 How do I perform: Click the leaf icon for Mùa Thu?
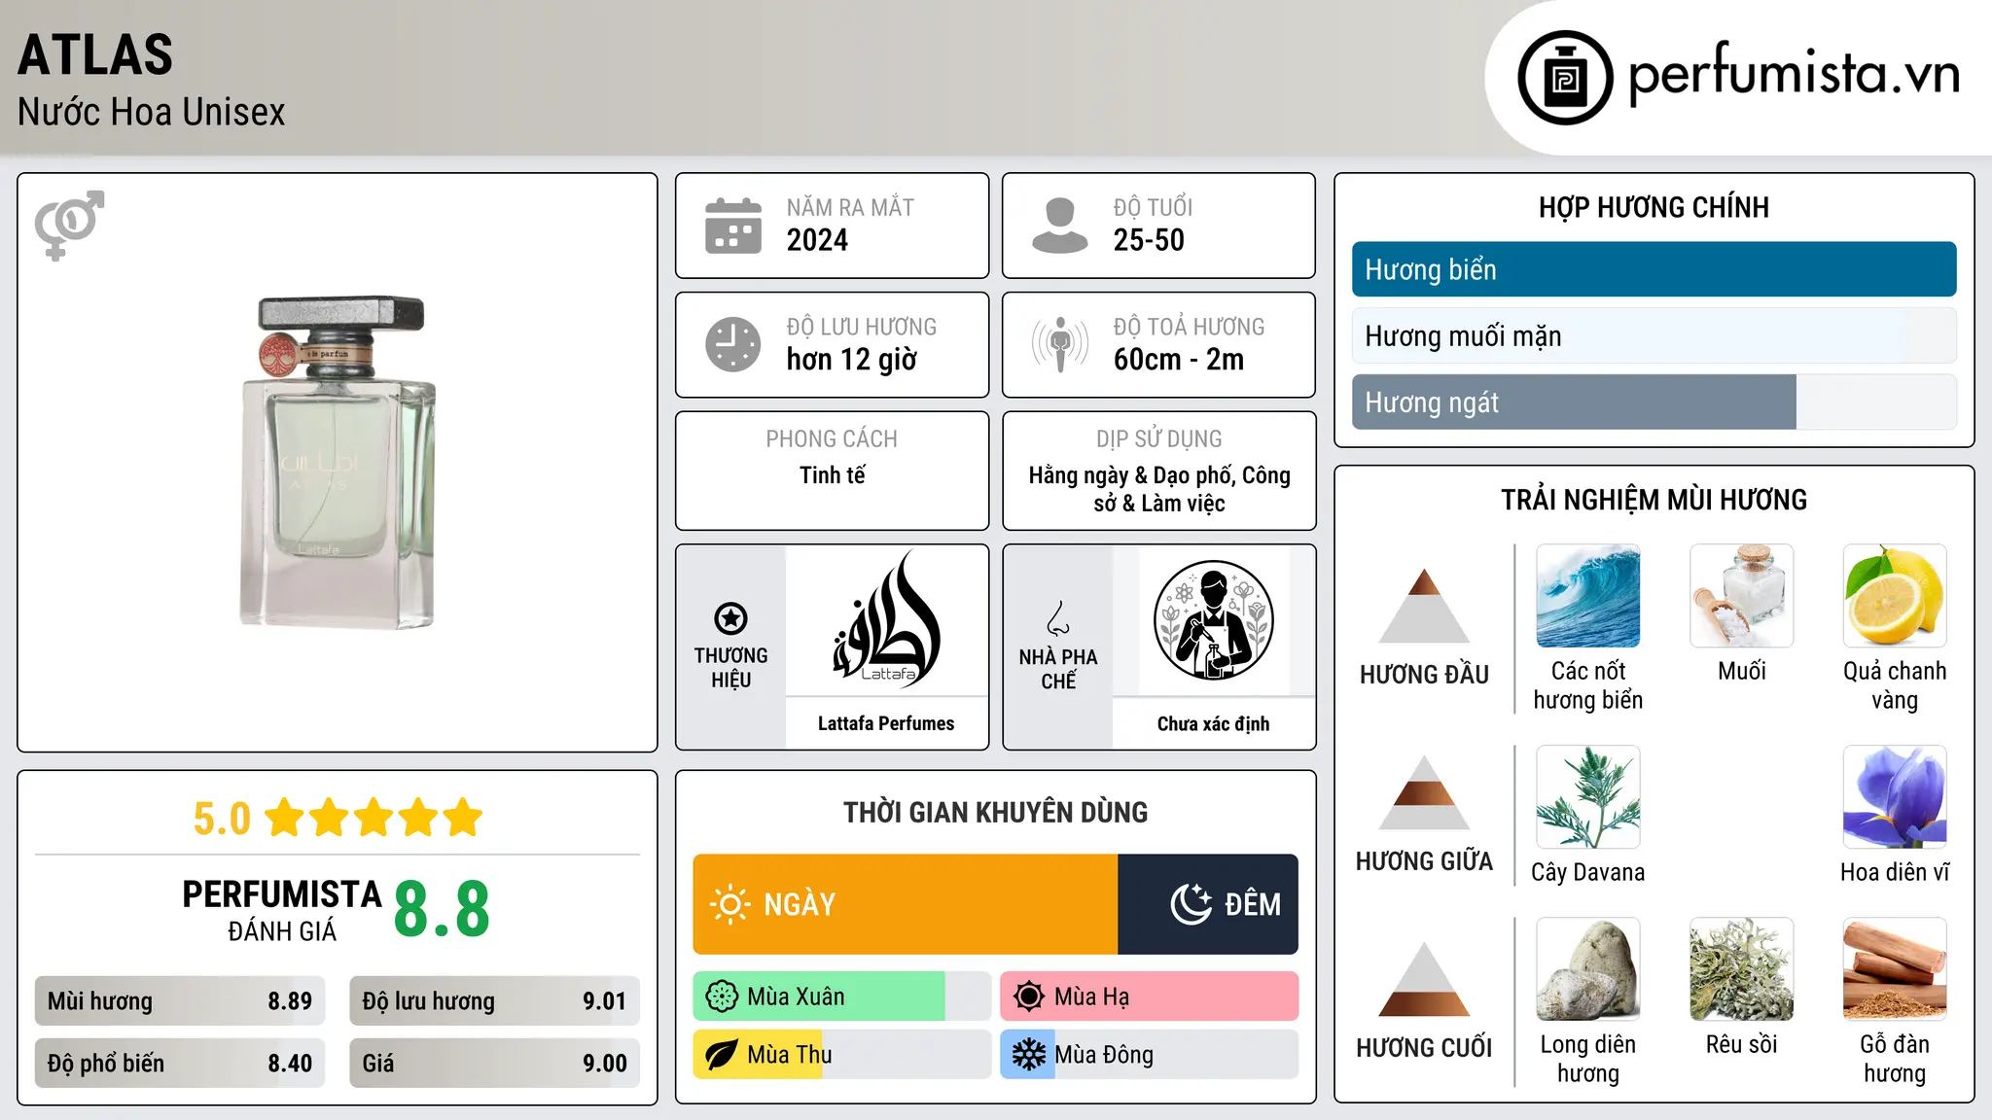click(722, 1055)
